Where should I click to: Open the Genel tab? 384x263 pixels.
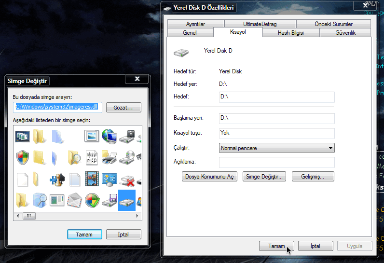pyautogui.click(x=190, y=32)
